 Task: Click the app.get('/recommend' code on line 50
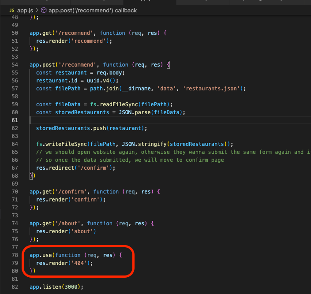tap(62, 33)
